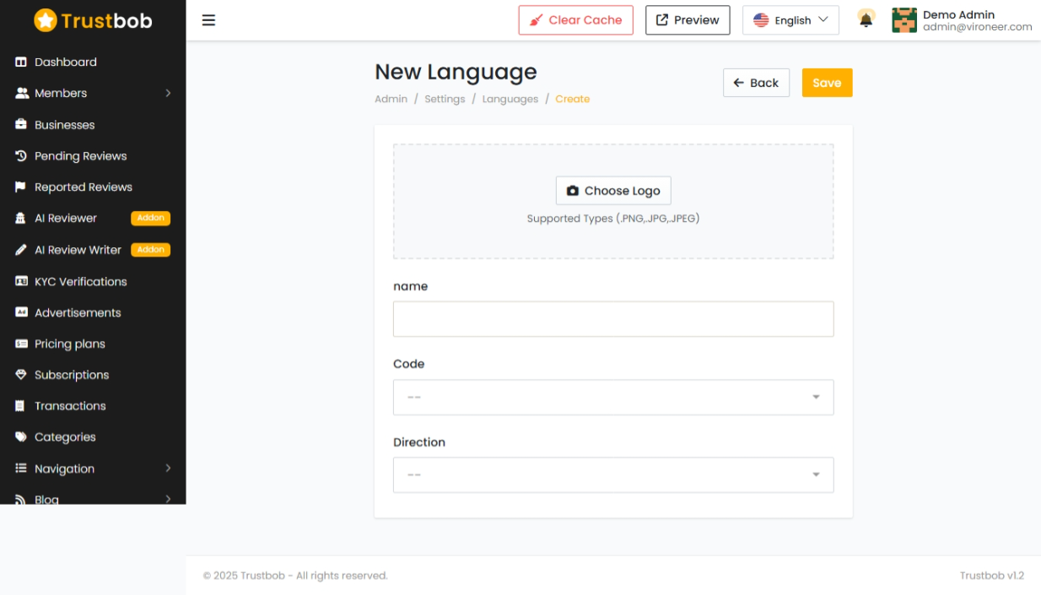This screenshot has height=595, width=1041.
Task: Click the Advertisements ad icon
Action: click(21, 312)
